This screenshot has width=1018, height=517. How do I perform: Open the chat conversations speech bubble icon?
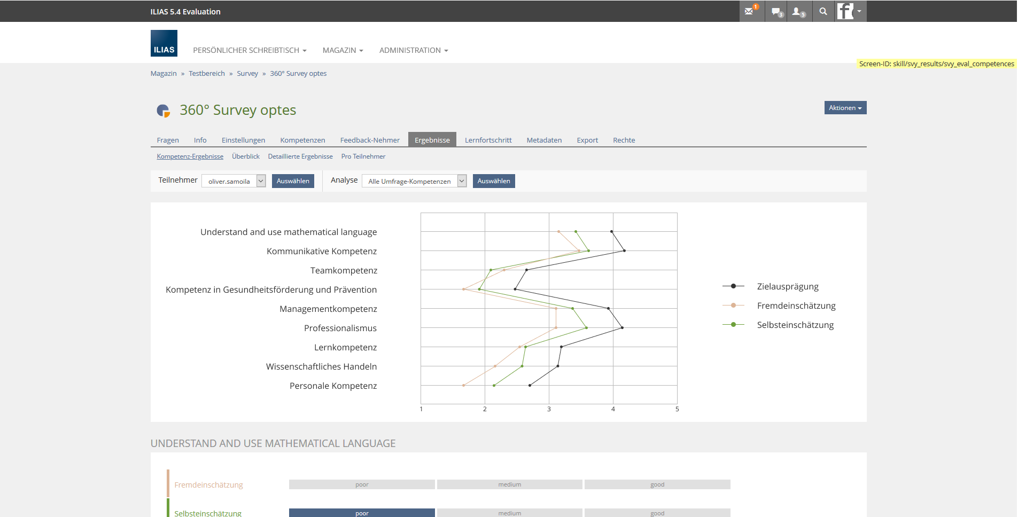pyautogui.click(x=776, y=11)
